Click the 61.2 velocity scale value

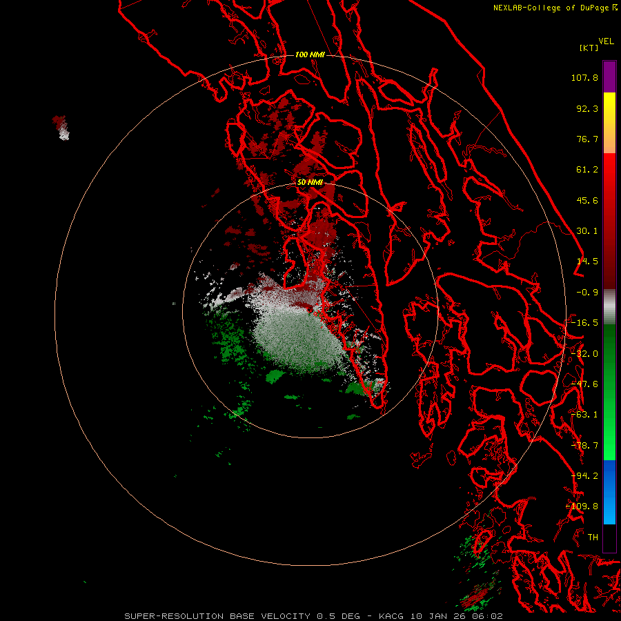[587, 170]
